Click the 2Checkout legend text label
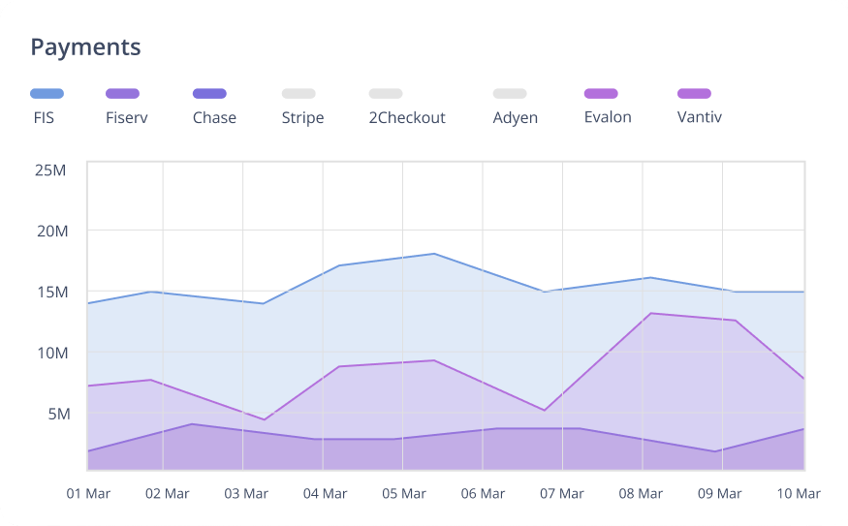This screenshot has width=848, height=526. click(x=407, y=118)
